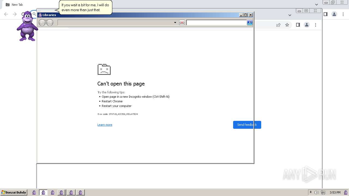
Task: Click the red X stop button in Libraries toolbar
Action: (x=182, y=23)
